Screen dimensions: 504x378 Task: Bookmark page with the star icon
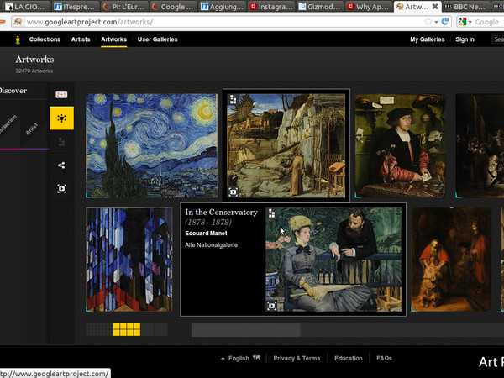tap(428, 22)
